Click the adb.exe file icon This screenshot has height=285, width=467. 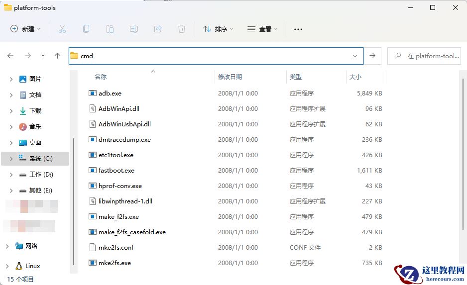92,93
